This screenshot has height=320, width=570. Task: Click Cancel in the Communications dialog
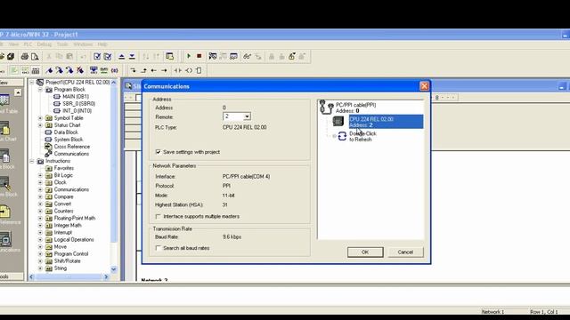[x=405, y=252]
